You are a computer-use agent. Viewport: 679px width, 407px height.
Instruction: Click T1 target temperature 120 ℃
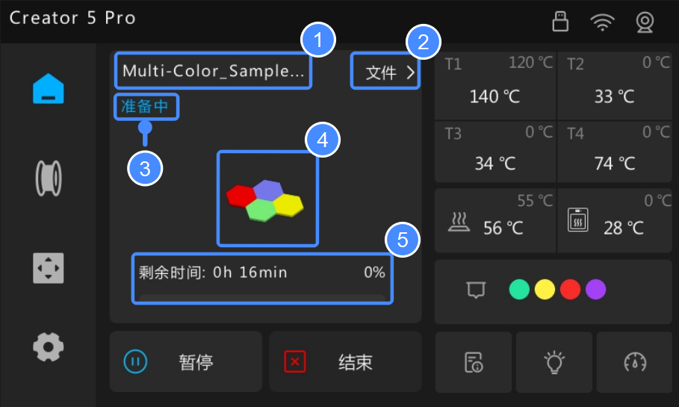pyautogui.click(x=530, y=63)
